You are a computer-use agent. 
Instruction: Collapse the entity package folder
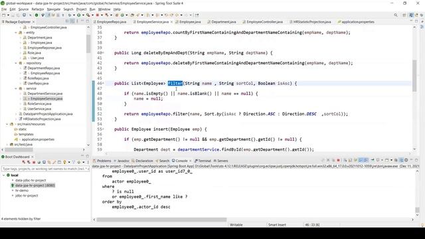[16, 33]
